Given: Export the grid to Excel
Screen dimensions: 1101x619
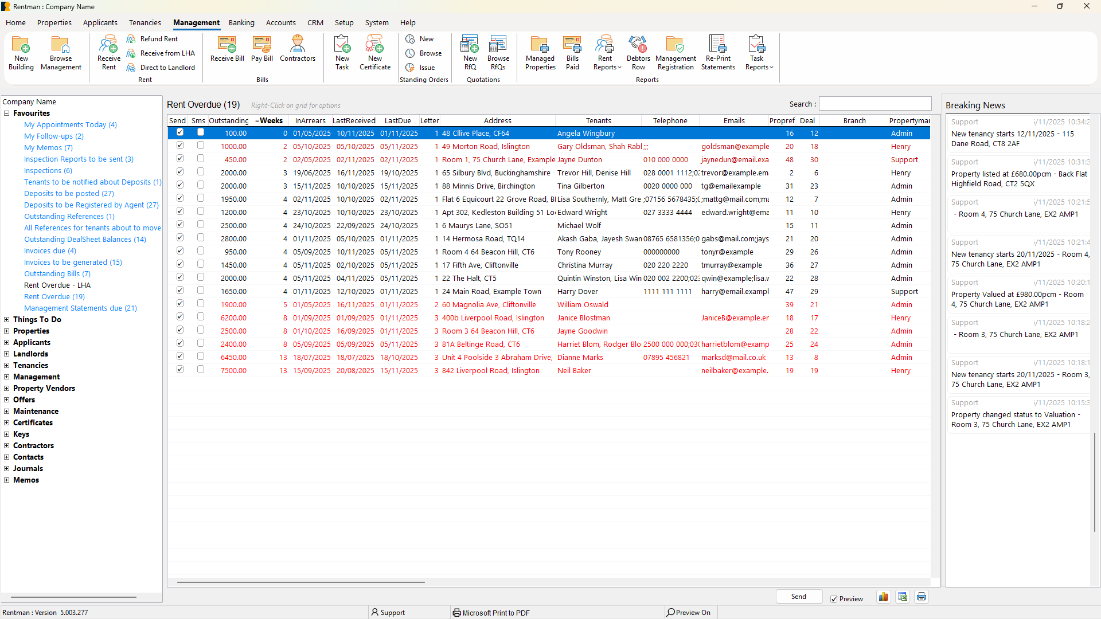Looking at the screenshot, I should pyautogui.click(x=903, y=597).
